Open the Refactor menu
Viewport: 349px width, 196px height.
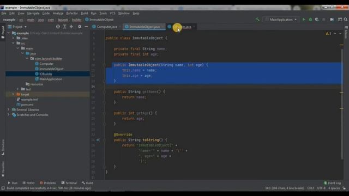[x=72, y=13]
